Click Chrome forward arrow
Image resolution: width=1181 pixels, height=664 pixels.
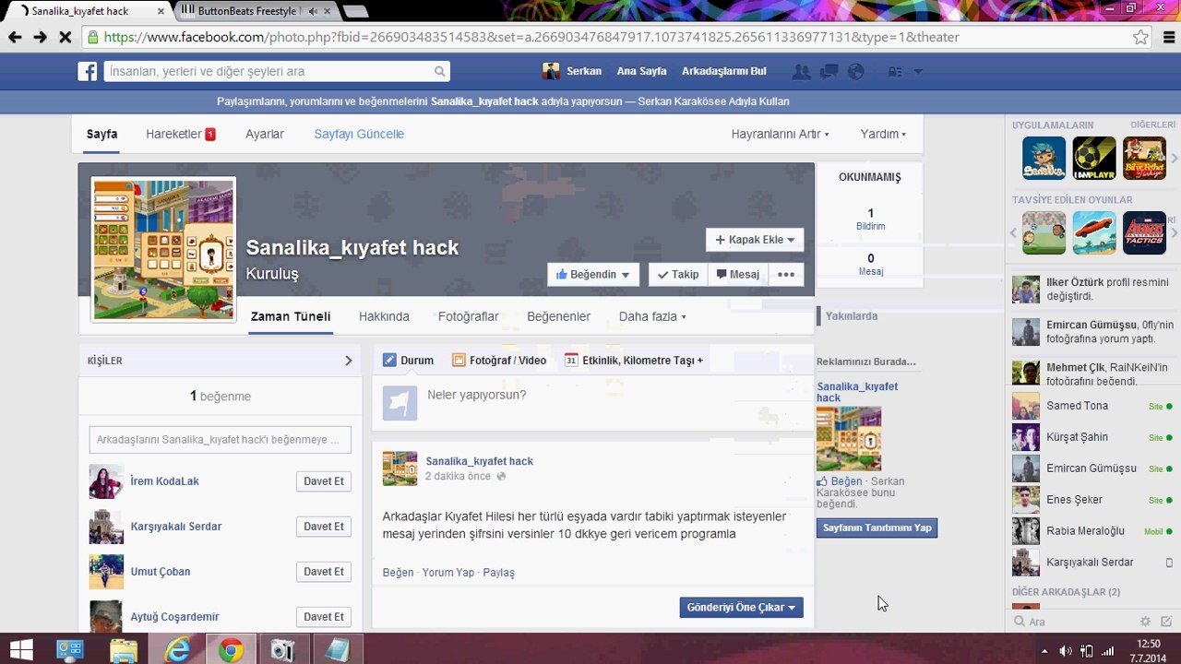point(40,37)
